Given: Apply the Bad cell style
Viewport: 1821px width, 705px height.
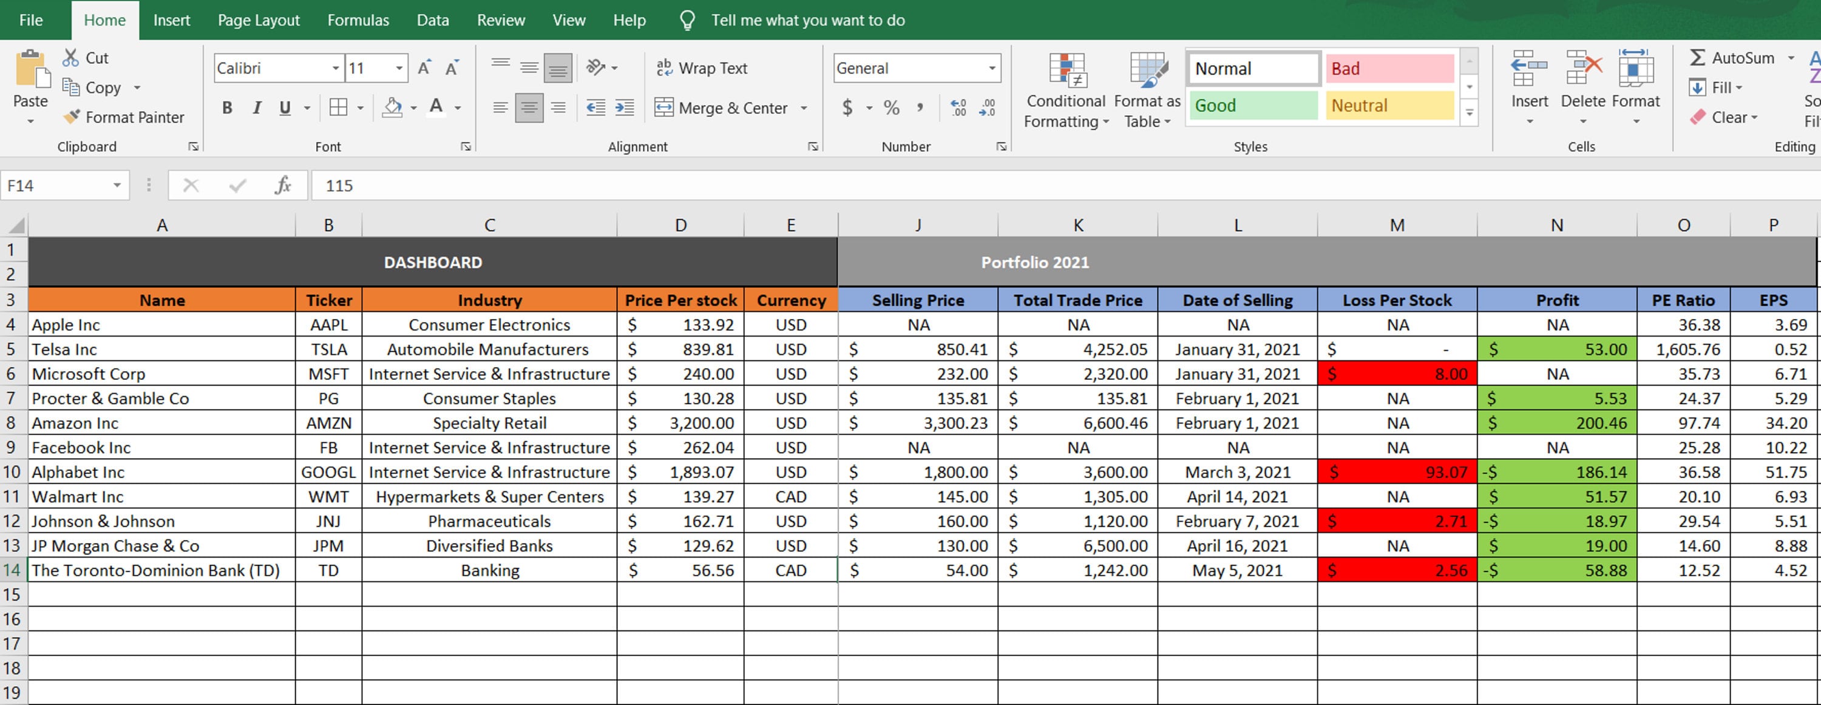Looking at the screenshot, I should click(1390, 69).
